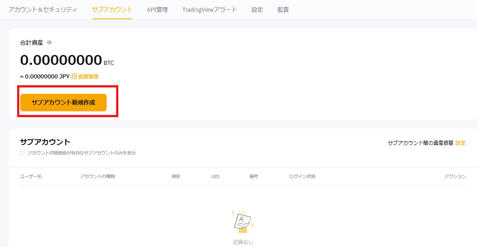Select the 資産 column header
This screenshot has height=247, width=477.
tap(175, 176)
